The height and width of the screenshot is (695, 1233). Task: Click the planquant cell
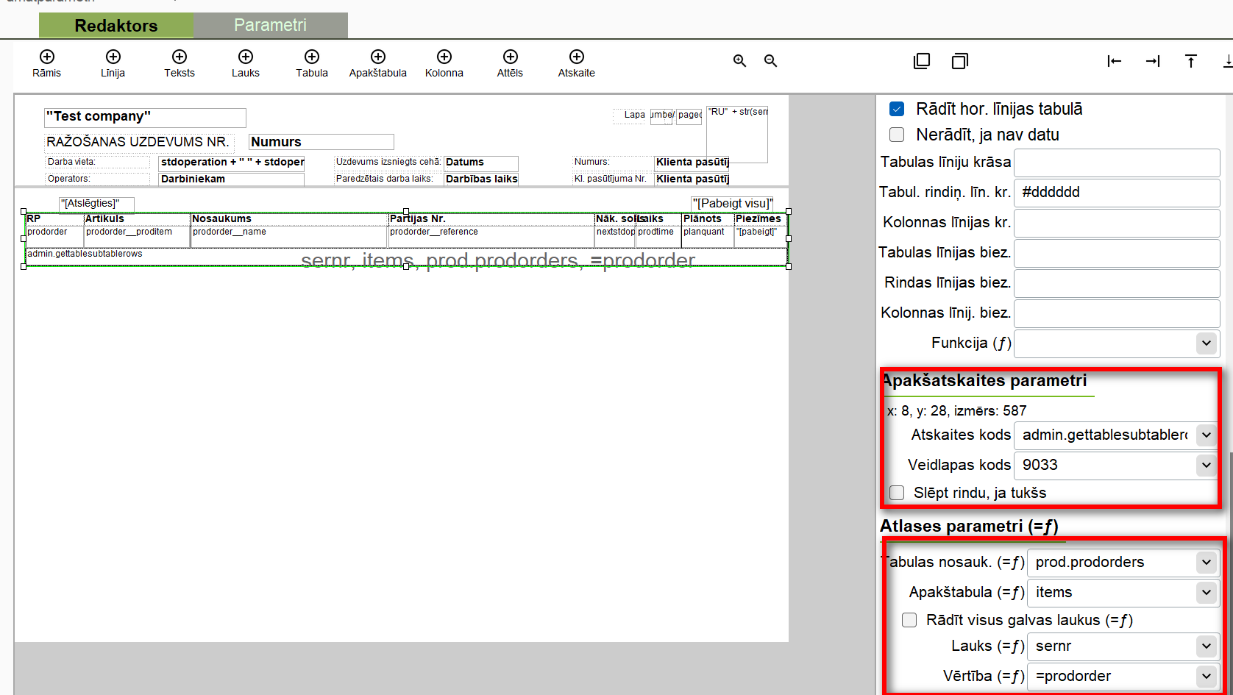pyautogui.click(x=707, y=236)
